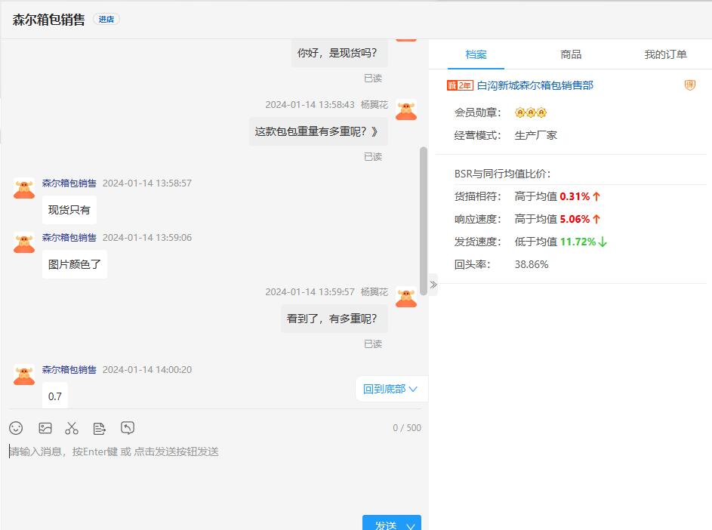712x530 pixels.
Task: Switch to the 商品 tab
Action: pos(571,54)
